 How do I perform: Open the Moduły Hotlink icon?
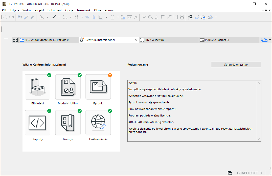68,87
